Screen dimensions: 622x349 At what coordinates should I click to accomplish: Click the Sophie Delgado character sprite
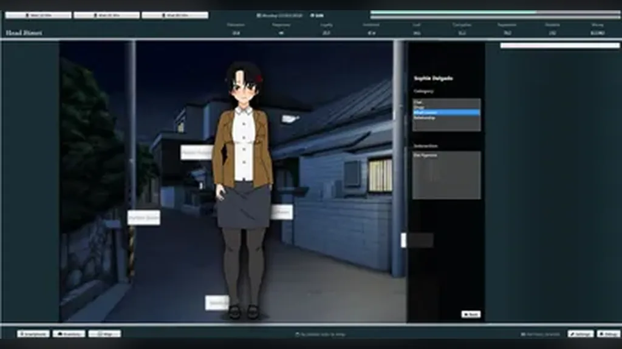243,190
